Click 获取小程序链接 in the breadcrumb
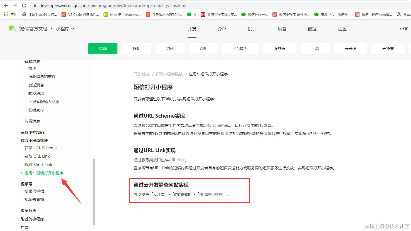Image resolution: width=411 pixels, height=231 pixels. (x=169, y=74)
